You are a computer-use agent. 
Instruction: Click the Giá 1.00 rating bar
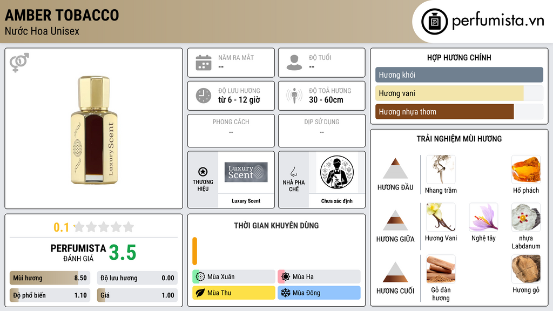[x=137, y=295]
